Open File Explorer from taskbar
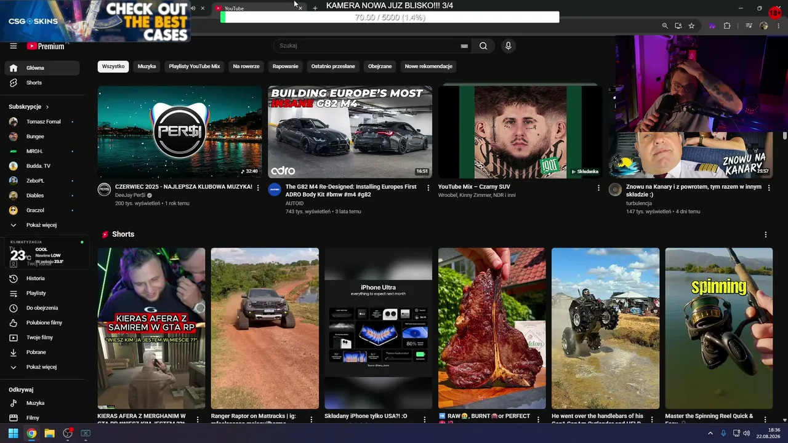 coord(49,433)
